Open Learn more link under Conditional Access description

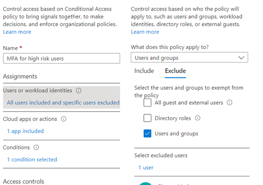click(x=17, y=32)
